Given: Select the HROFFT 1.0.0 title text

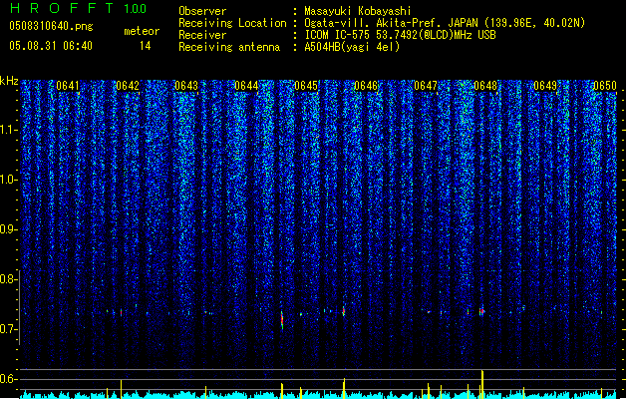Looking at the screenshot, I should pyautogui.click(x=78, y=8).
